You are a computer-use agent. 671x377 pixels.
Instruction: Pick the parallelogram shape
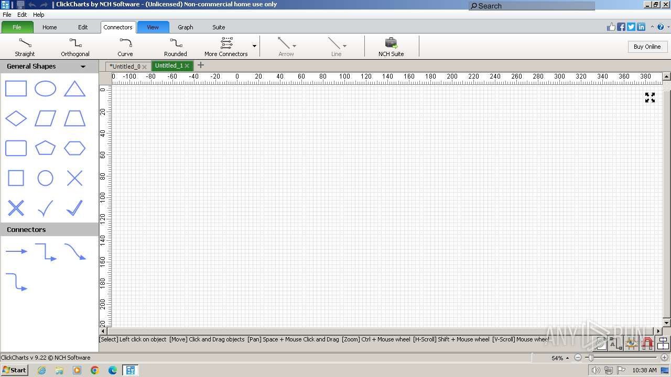coord(45,118)
